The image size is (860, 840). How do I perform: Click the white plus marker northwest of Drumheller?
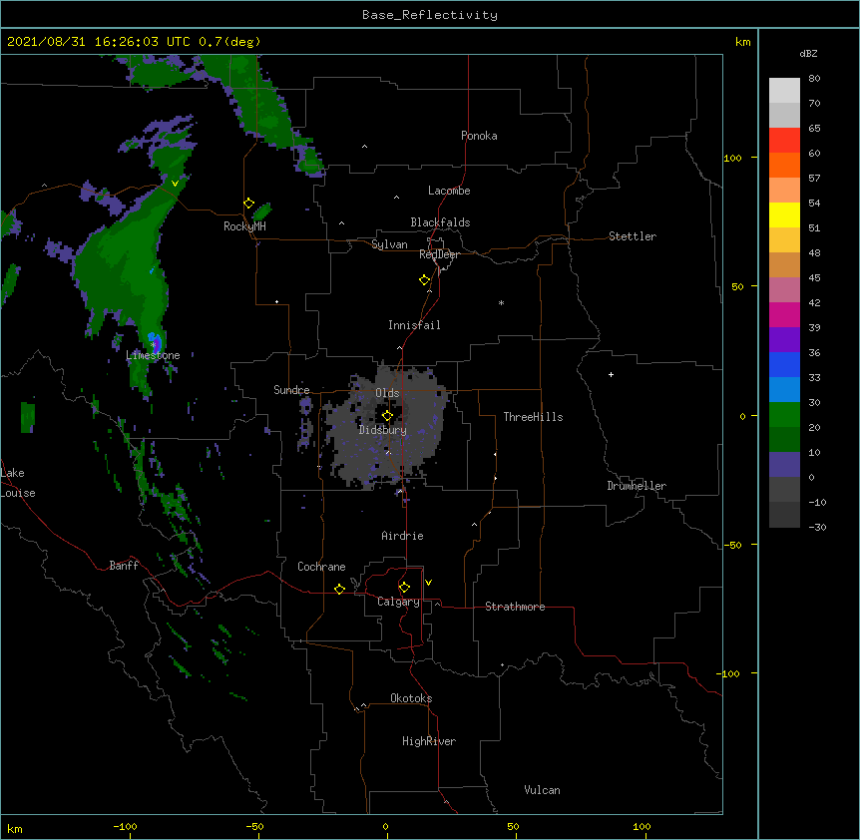point(611,374)
